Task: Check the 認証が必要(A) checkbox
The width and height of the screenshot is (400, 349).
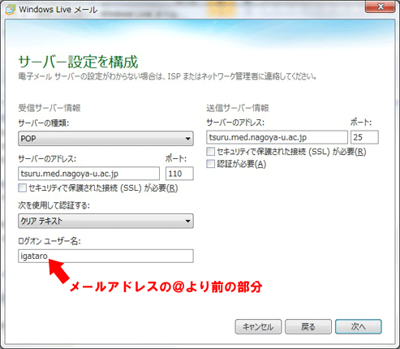Action: (210, 164)
